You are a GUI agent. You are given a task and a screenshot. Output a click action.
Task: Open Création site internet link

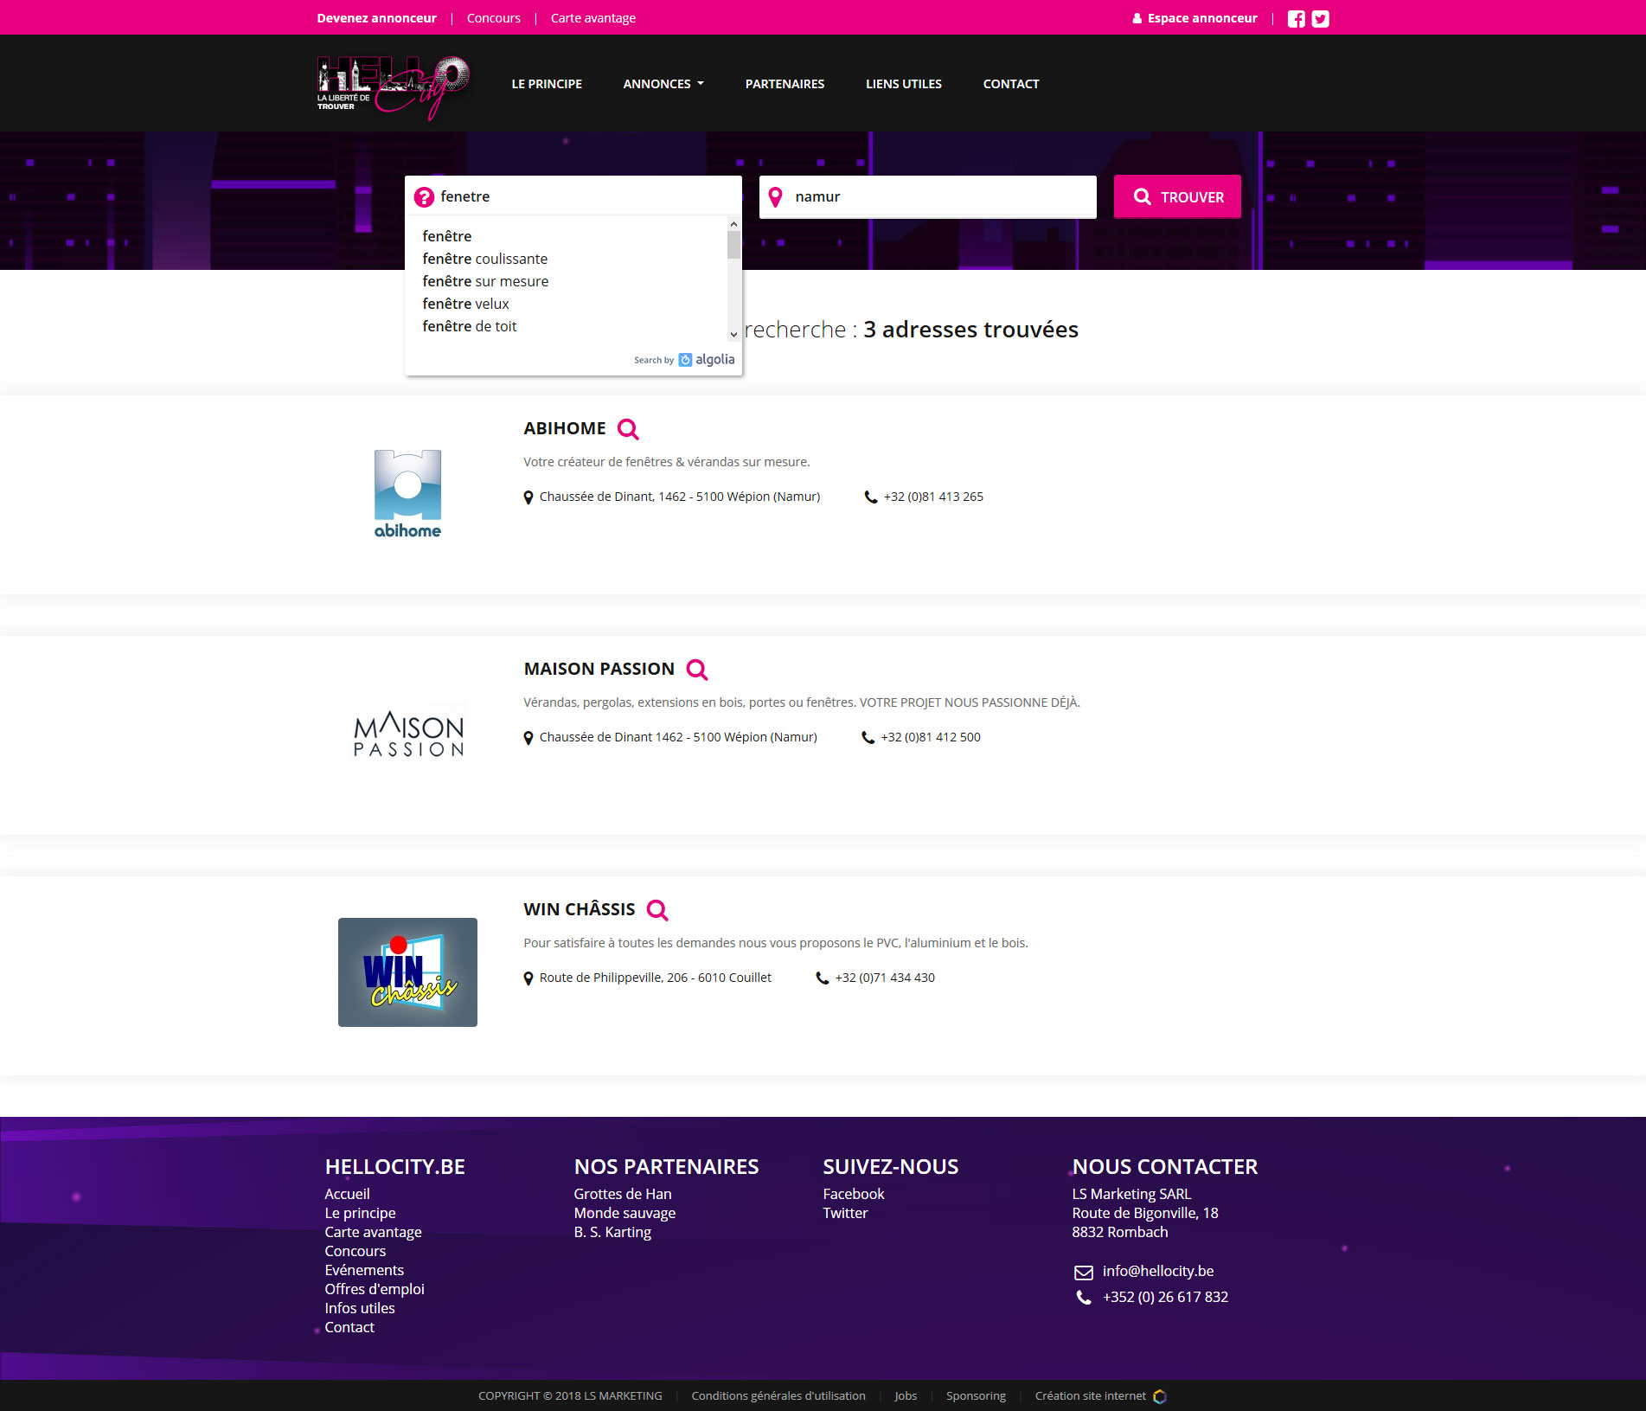pos(1090,1396)
